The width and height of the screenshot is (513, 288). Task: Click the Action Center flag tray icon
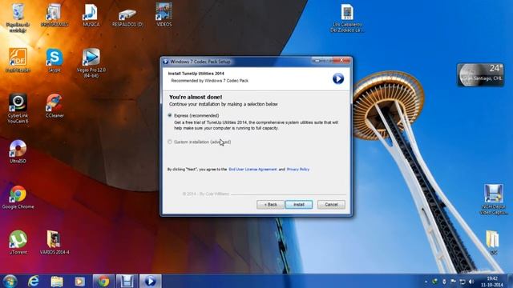453,282
